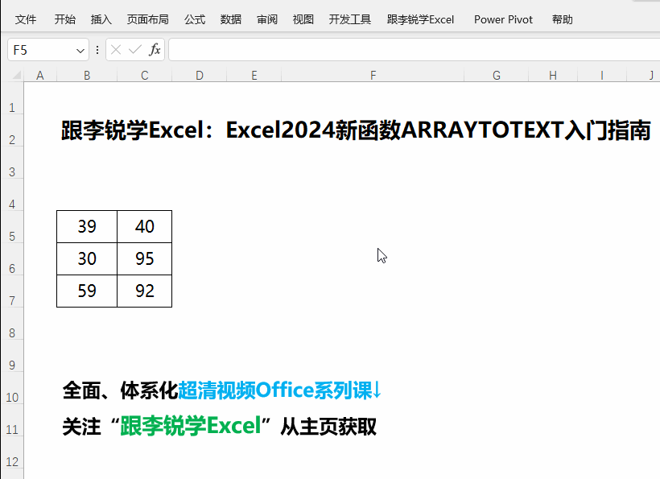Select column I header
The image size is (660, 479).
point(602,76)
